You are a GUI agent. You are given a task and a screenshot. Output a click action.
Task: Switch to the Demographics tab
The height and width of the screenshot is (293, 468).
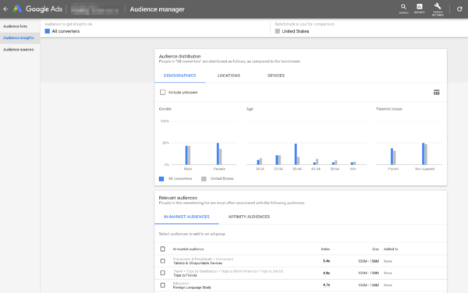[x=179, y=76]
